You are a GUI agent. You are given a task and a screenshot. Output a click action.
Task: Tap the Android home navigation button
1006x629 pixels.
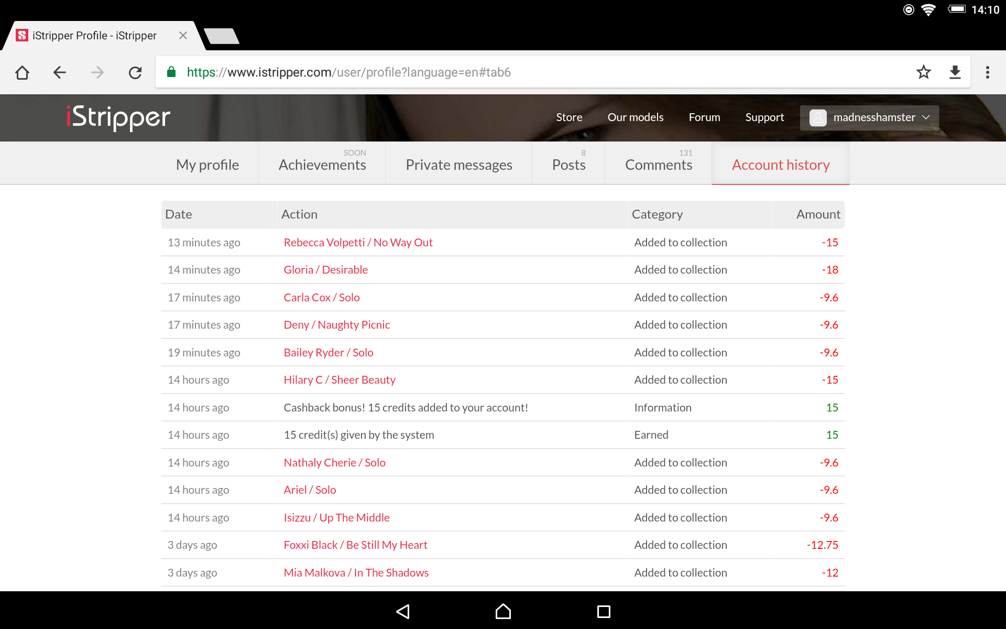click(x=503, y=611)
